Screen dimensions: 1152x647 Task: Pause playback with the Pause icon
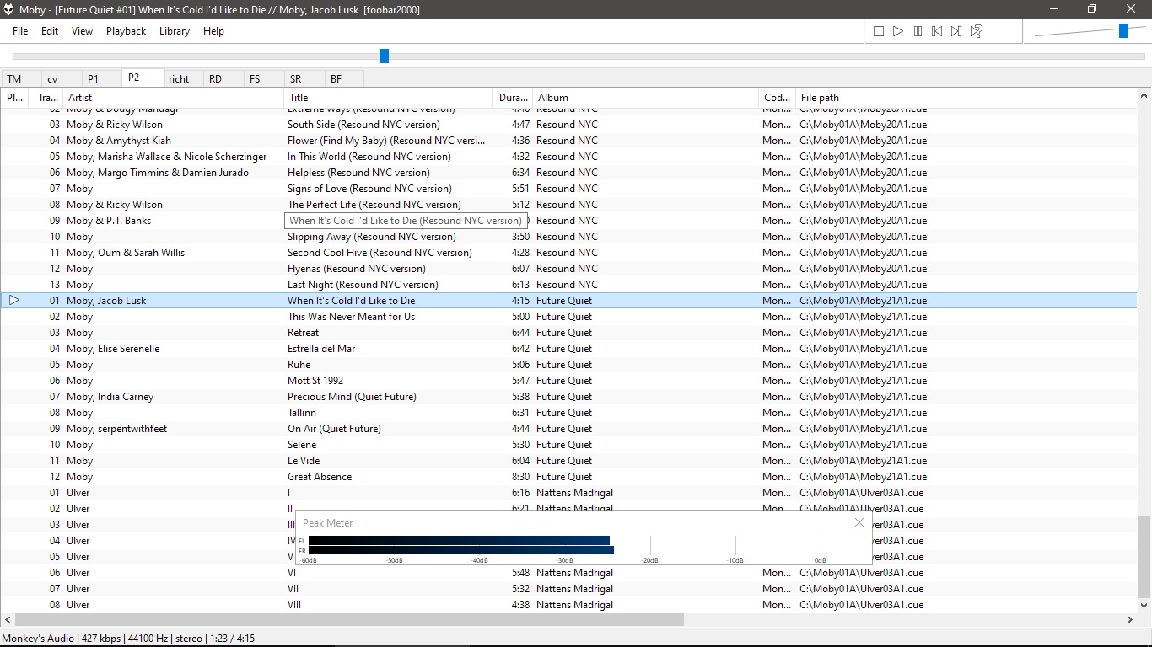pyautogui.click(x=918, y=31)
